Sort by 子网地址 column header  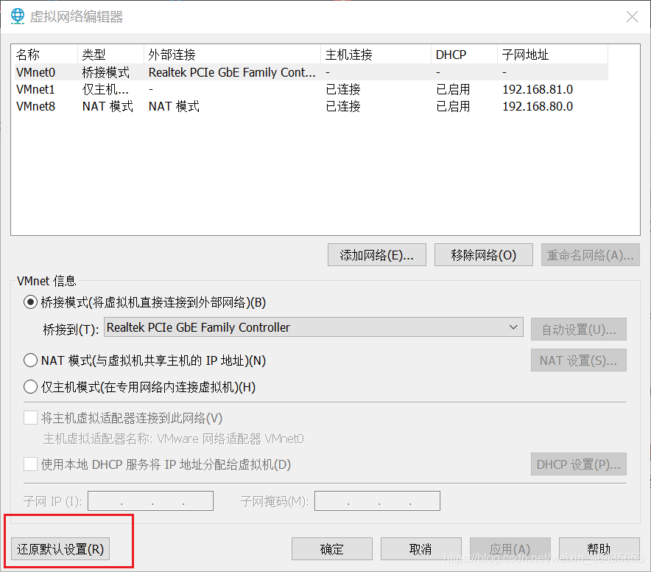point(552,55)
